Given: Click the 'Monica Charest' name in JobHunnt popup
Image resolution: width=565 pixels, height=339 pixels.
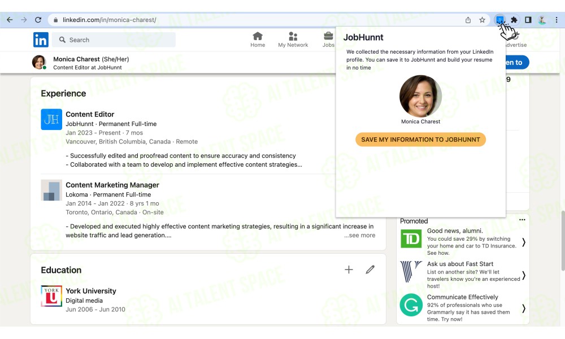Looking at the screenshot, I should pyautogui.click(x=420, y=122).
